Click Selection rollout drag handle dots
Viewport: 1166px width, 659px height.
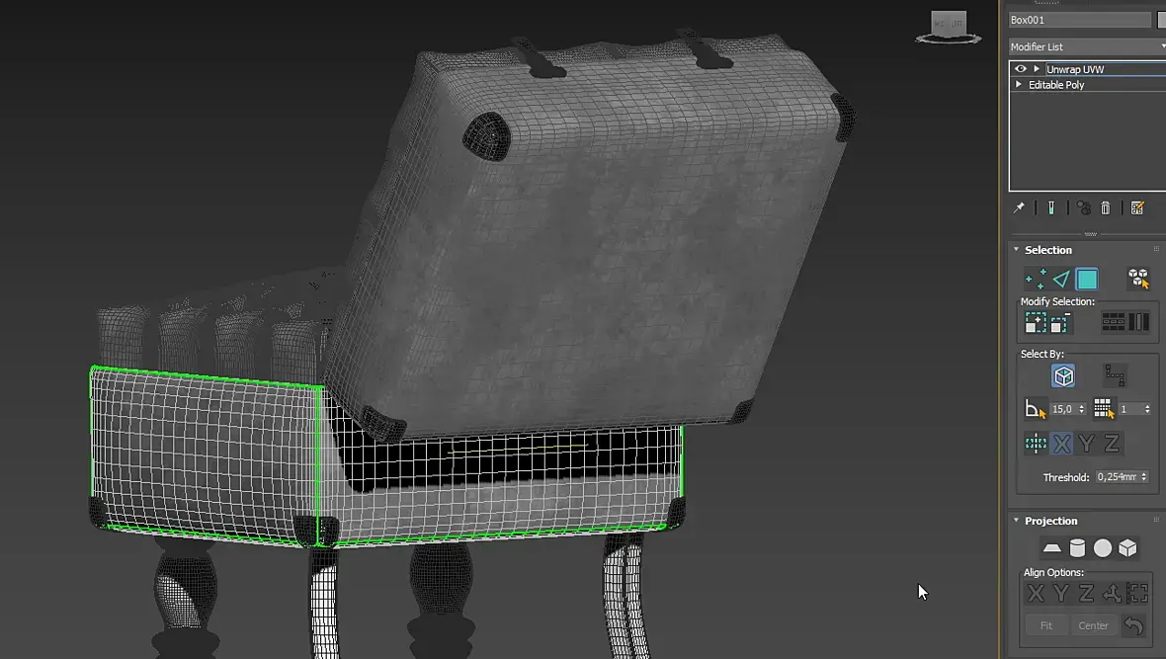[x=1156, y=249]
